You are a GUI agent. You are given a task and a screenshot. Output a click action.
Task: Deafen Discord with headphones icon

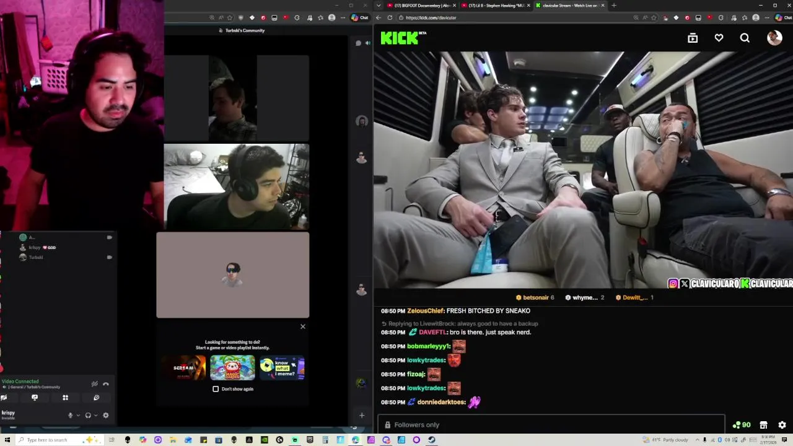click(x=88, y=416)
